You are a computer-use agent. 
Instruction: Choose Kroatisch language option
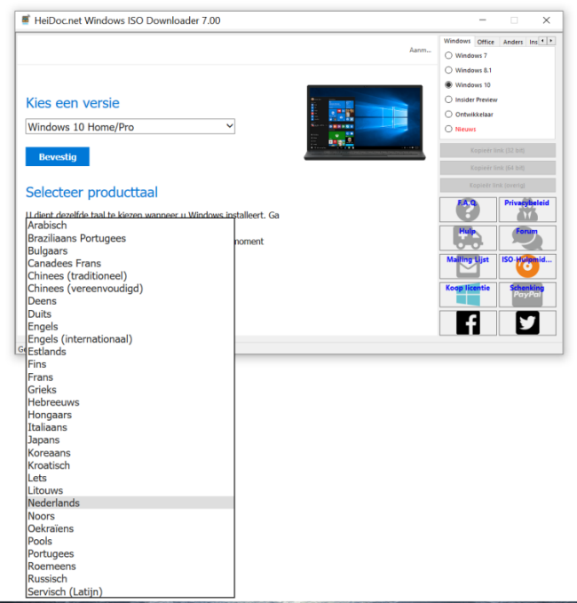(130, 465)
